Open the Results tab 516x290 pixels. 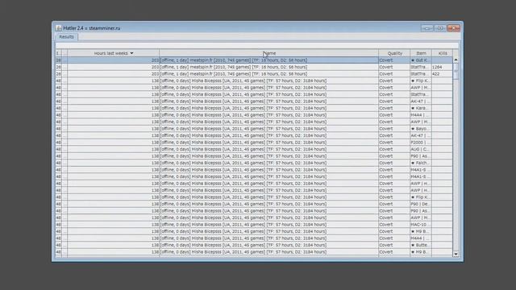pos(66,37)
